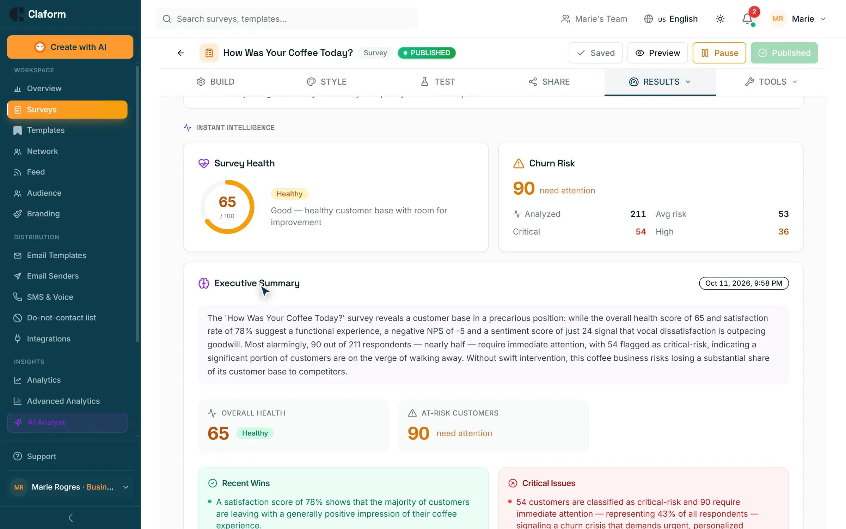Open Email Senders

[x=67, y=276]
